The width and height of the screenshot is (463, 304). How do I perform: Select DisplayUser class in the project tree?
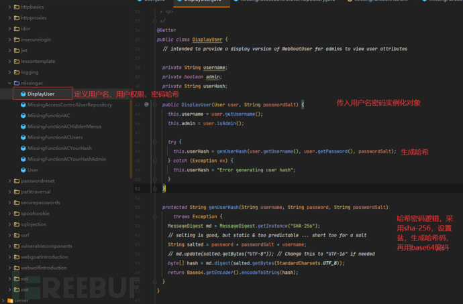[41, 94]
